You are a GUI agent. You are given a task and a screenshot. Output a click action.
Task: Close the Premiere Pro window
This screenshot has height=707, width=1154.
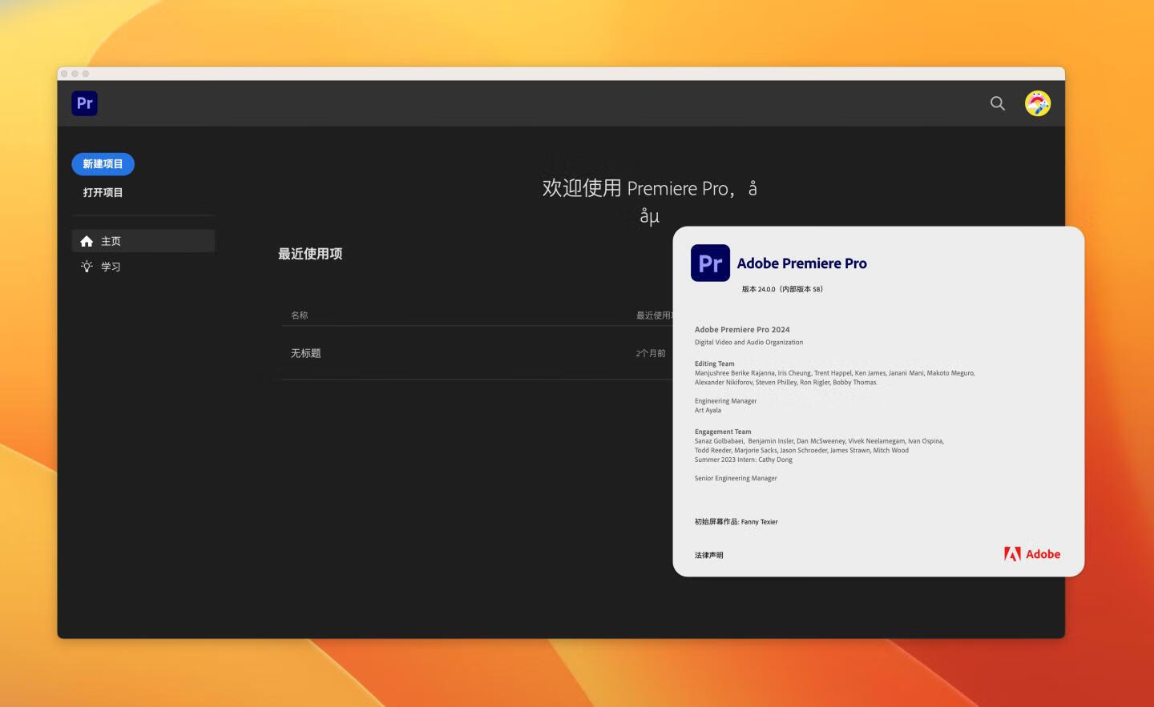pos(64,74)
